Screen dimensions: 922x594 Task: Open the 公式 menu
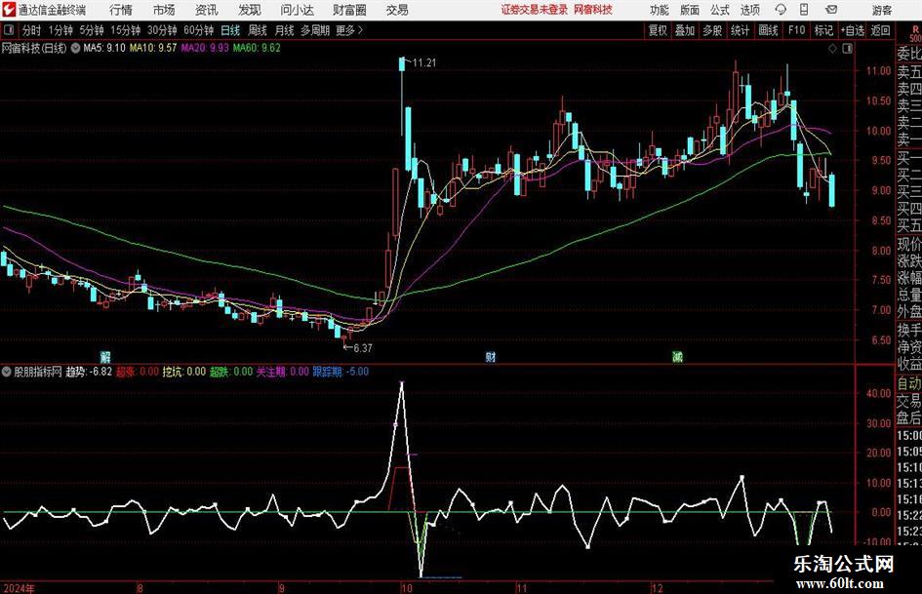[x=720, y=10]
